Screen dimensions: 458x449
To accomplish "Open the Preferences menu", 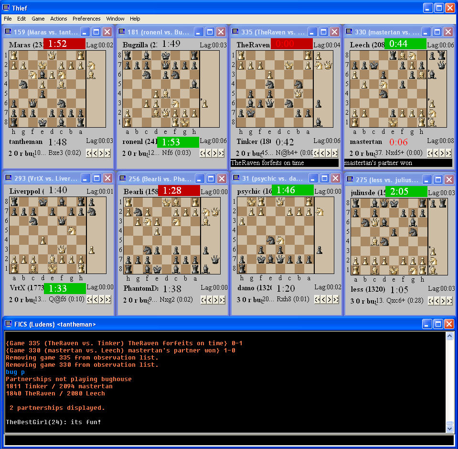I will click(x=86, y=19).
